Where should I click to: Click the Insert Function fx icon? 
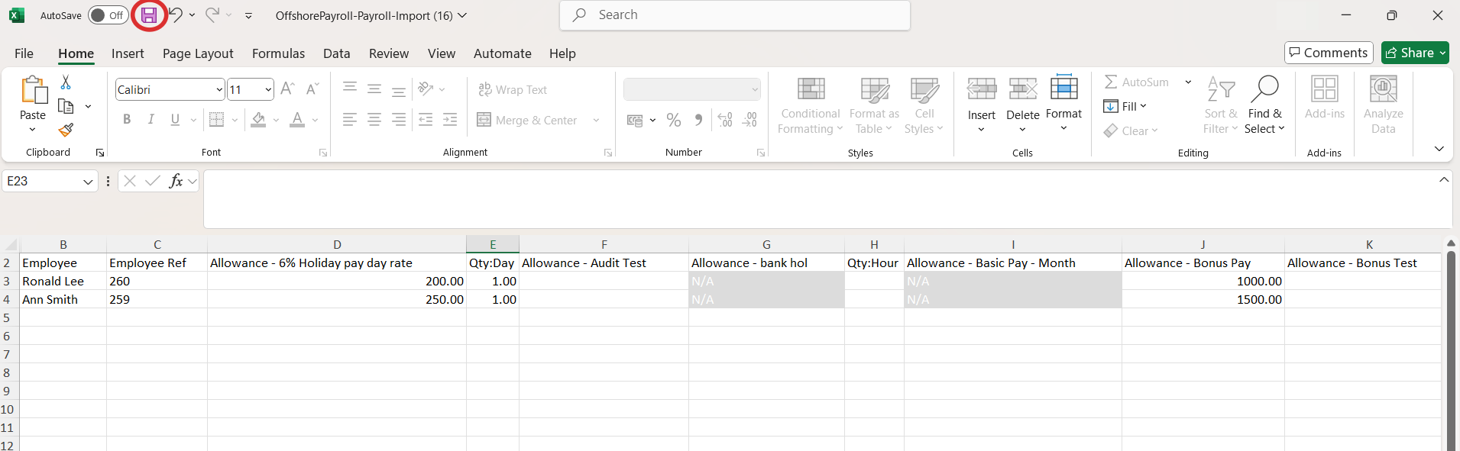(x=176, y=181)
